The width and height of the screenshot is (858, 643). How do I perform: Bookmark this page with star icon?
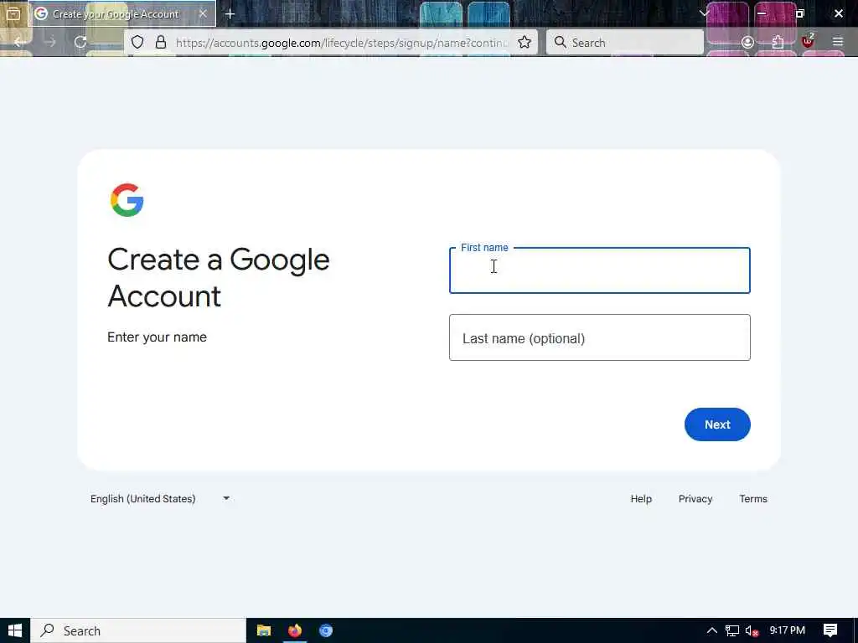[x=525, y=42]
